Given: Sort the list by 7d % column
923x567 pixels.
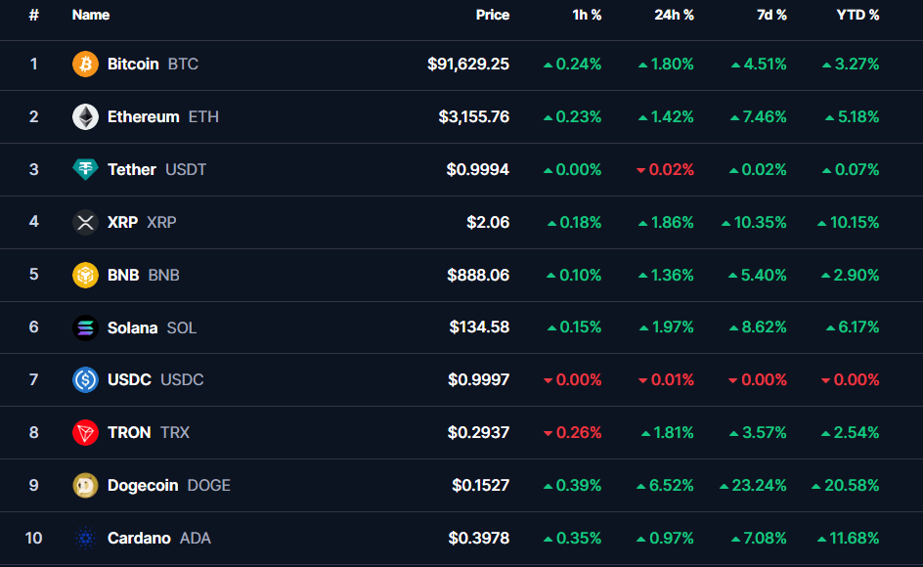Looking at the screenshot, I should [771, 15].
